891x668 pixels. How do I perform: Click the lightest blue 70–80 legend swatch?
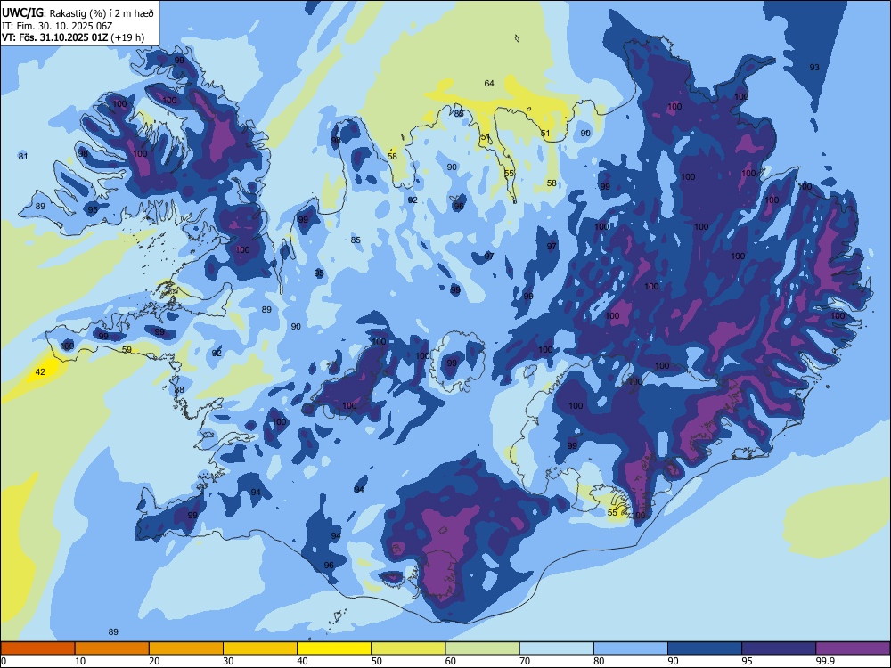pos(557,648)
